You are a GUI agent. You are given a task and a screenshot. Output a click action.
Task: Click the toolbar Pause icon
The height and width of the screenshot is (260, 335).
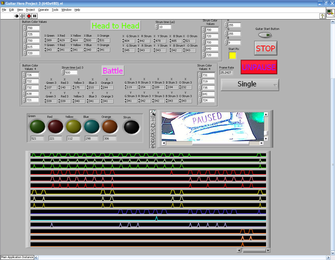pyautogui.click(x=35, y=16)
